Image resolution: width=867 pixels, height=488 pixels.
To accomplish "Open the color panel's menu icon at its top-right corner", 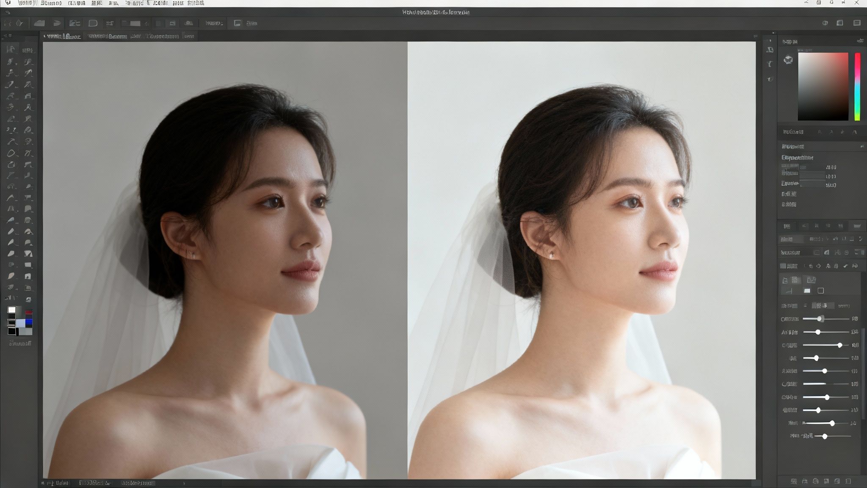I will 860,41.
